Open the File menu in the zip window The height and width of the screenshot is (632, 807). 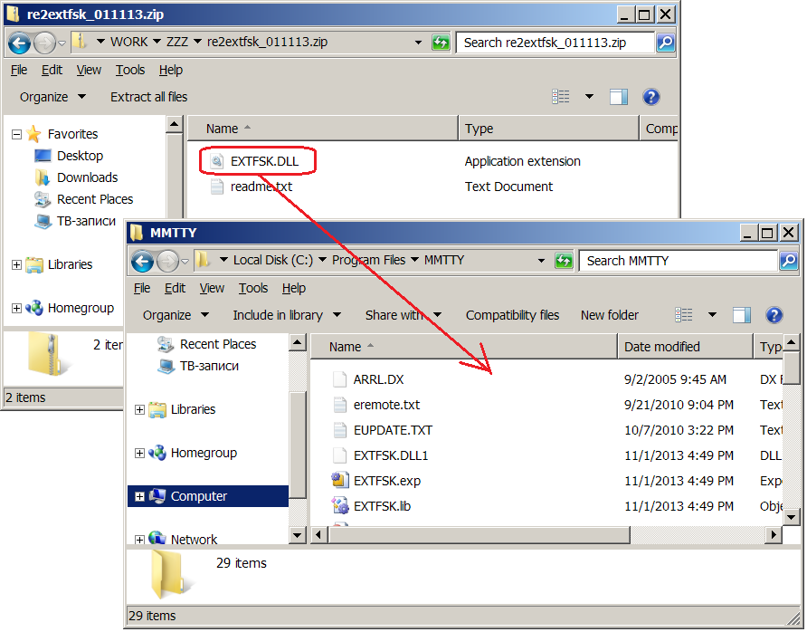[x=19, y=70]
